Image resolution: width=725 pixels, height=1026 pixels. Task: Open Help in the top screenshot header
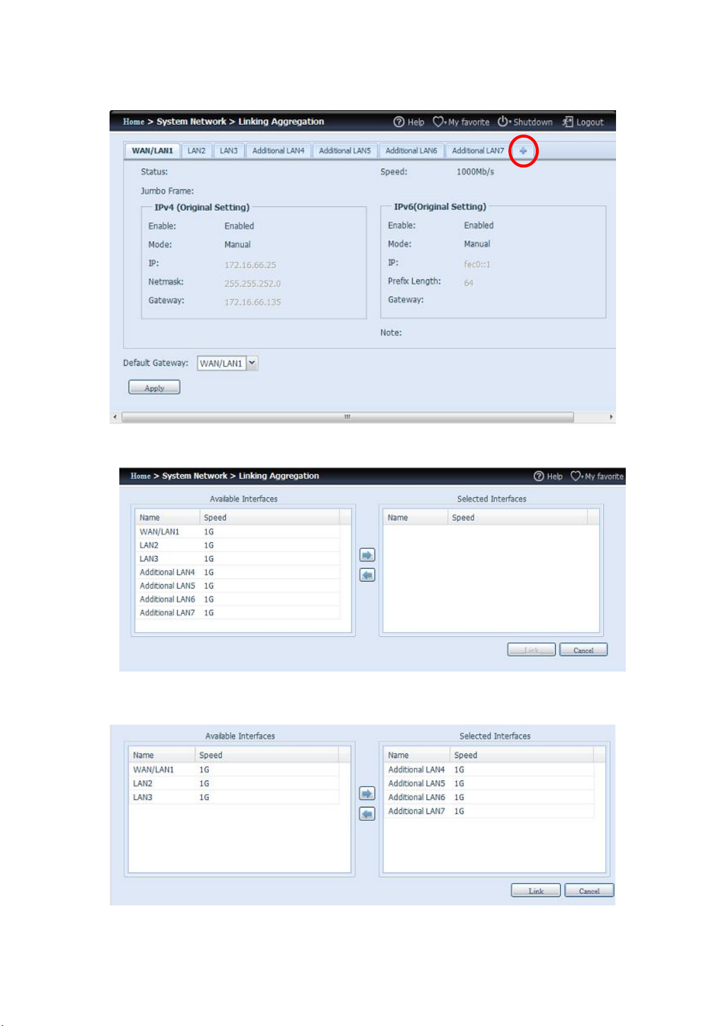pos(409,122)
